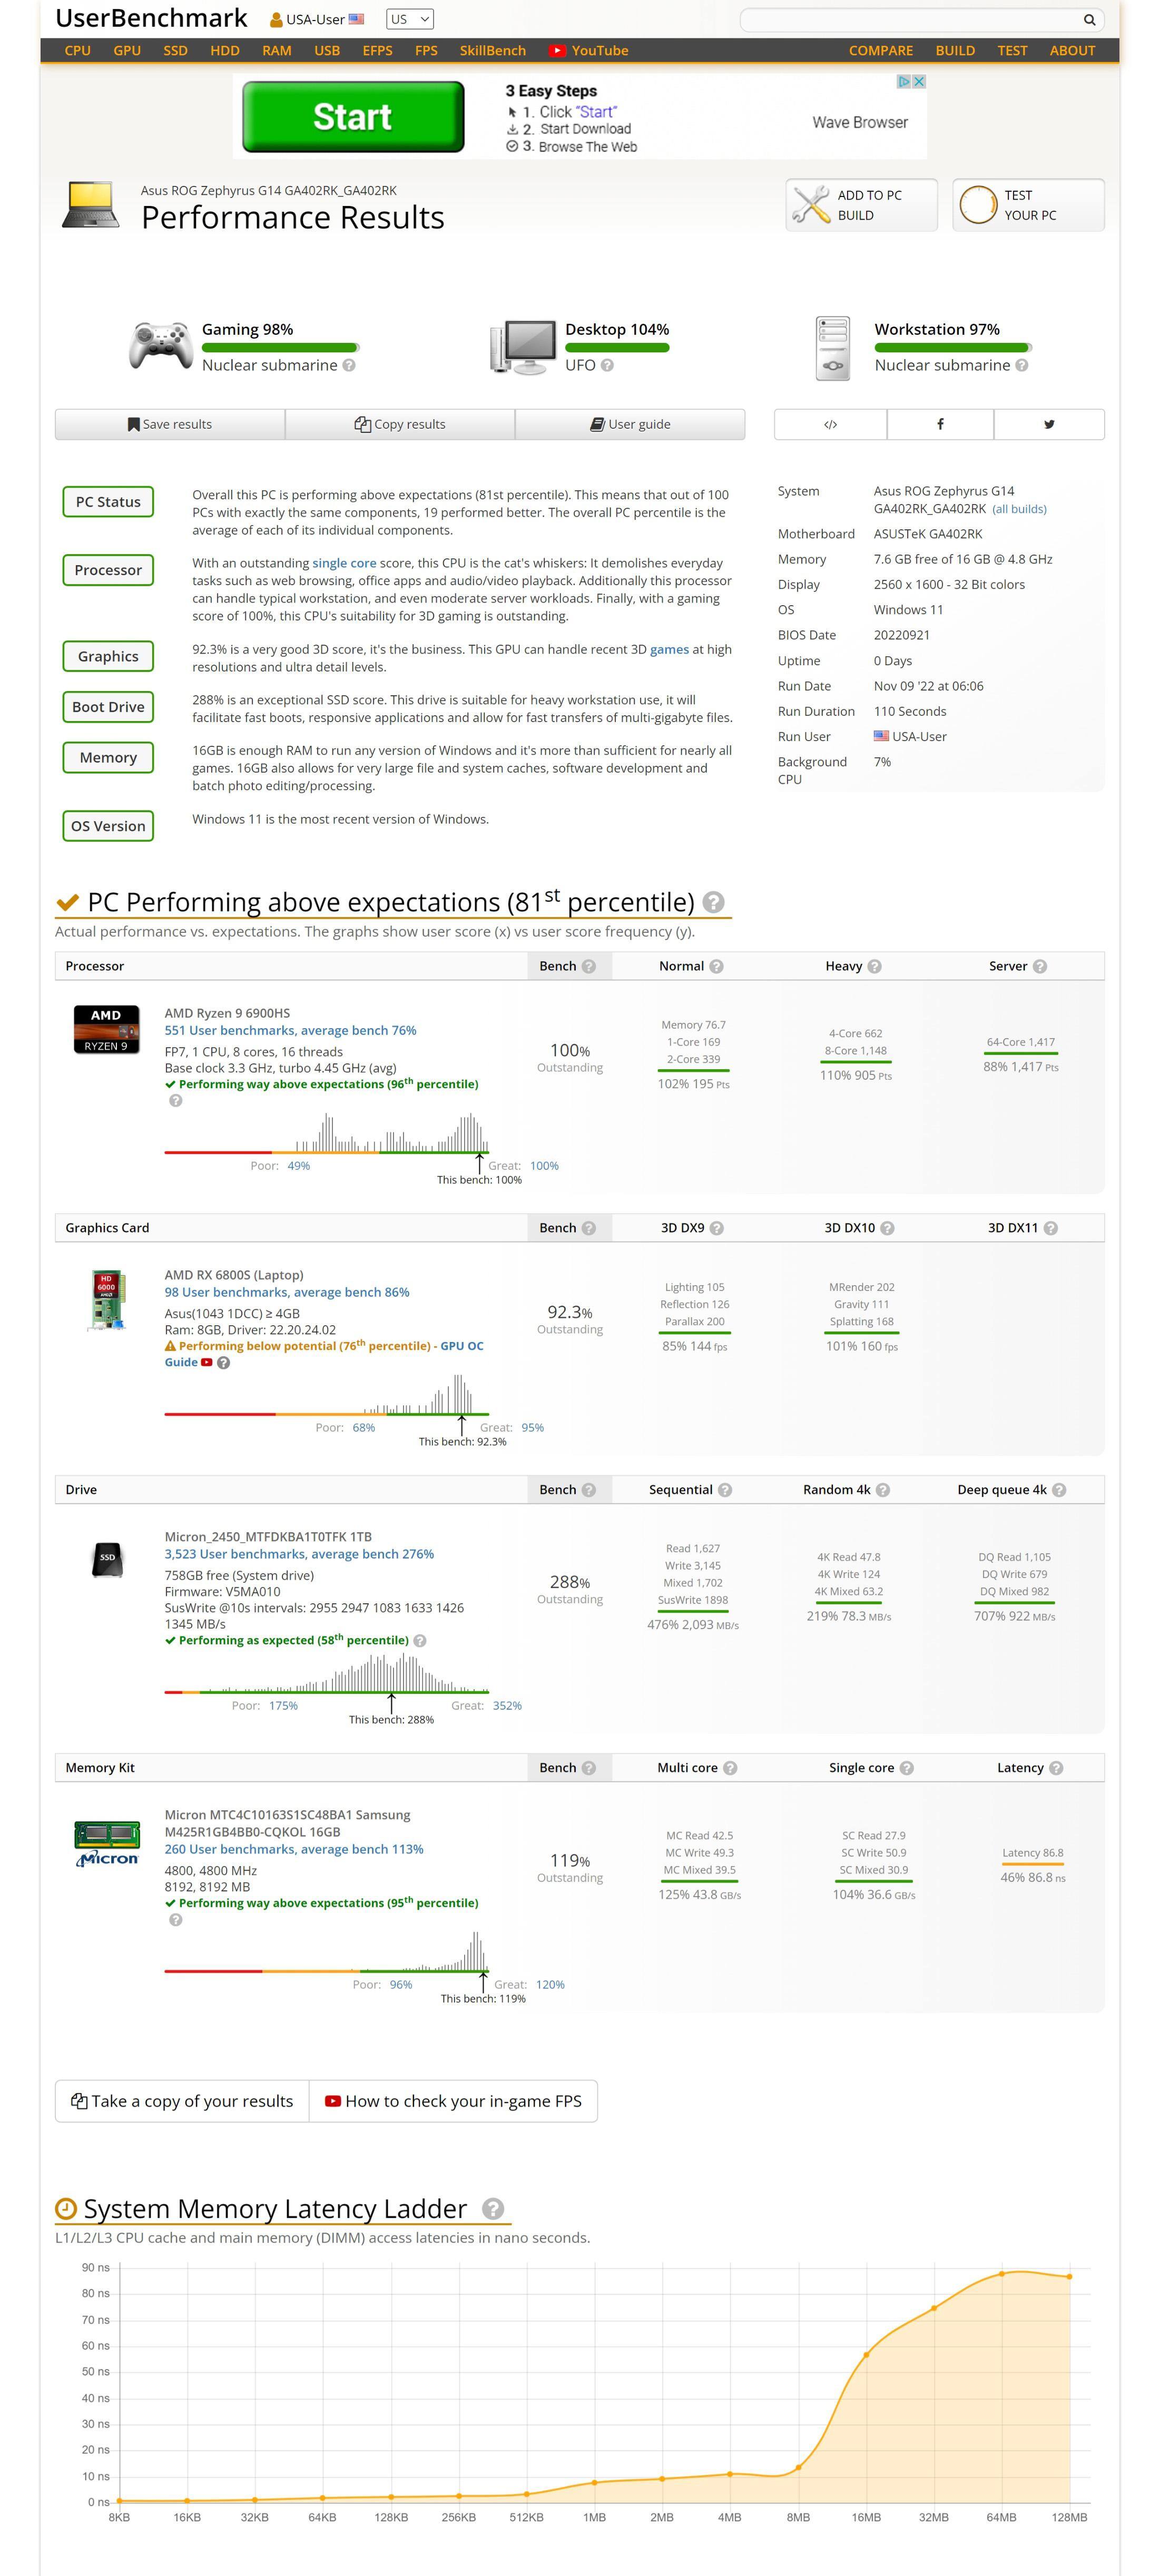Click the search magnifier icon

coord(1089,20)
